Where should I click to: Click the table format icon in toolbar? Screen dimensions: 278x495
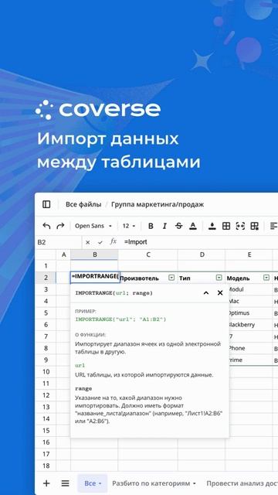[x=254, y=226]
